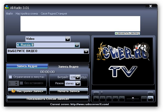Screen dimensions: 163x112
Task: Click the seek bar handle in player
Action: coord(102,93)
